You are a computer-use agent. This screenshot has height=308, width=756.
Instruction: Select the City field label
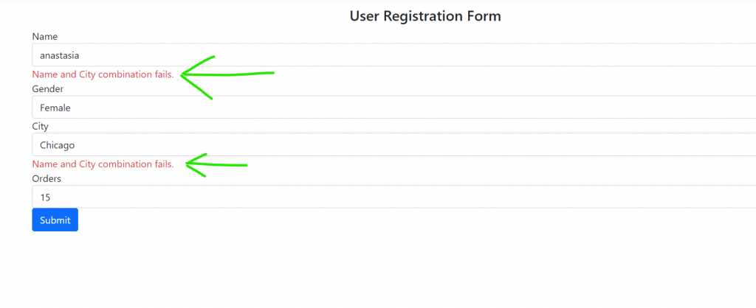(x=41, y=127)
